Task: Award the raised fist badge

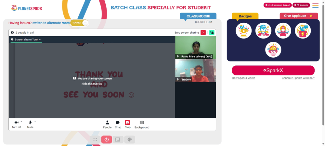Action: pos(264,30)
